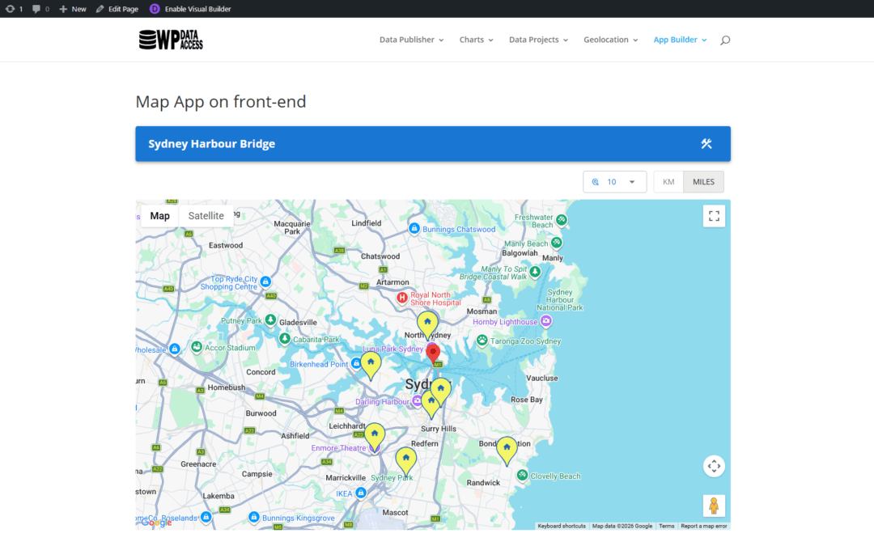Open updates indicator in admin bar
Screen dimensions: 874x546
[14, 9]
